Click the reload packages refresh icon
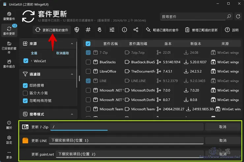Viewport: 244px width, 162px height. (x=238, y=16)
